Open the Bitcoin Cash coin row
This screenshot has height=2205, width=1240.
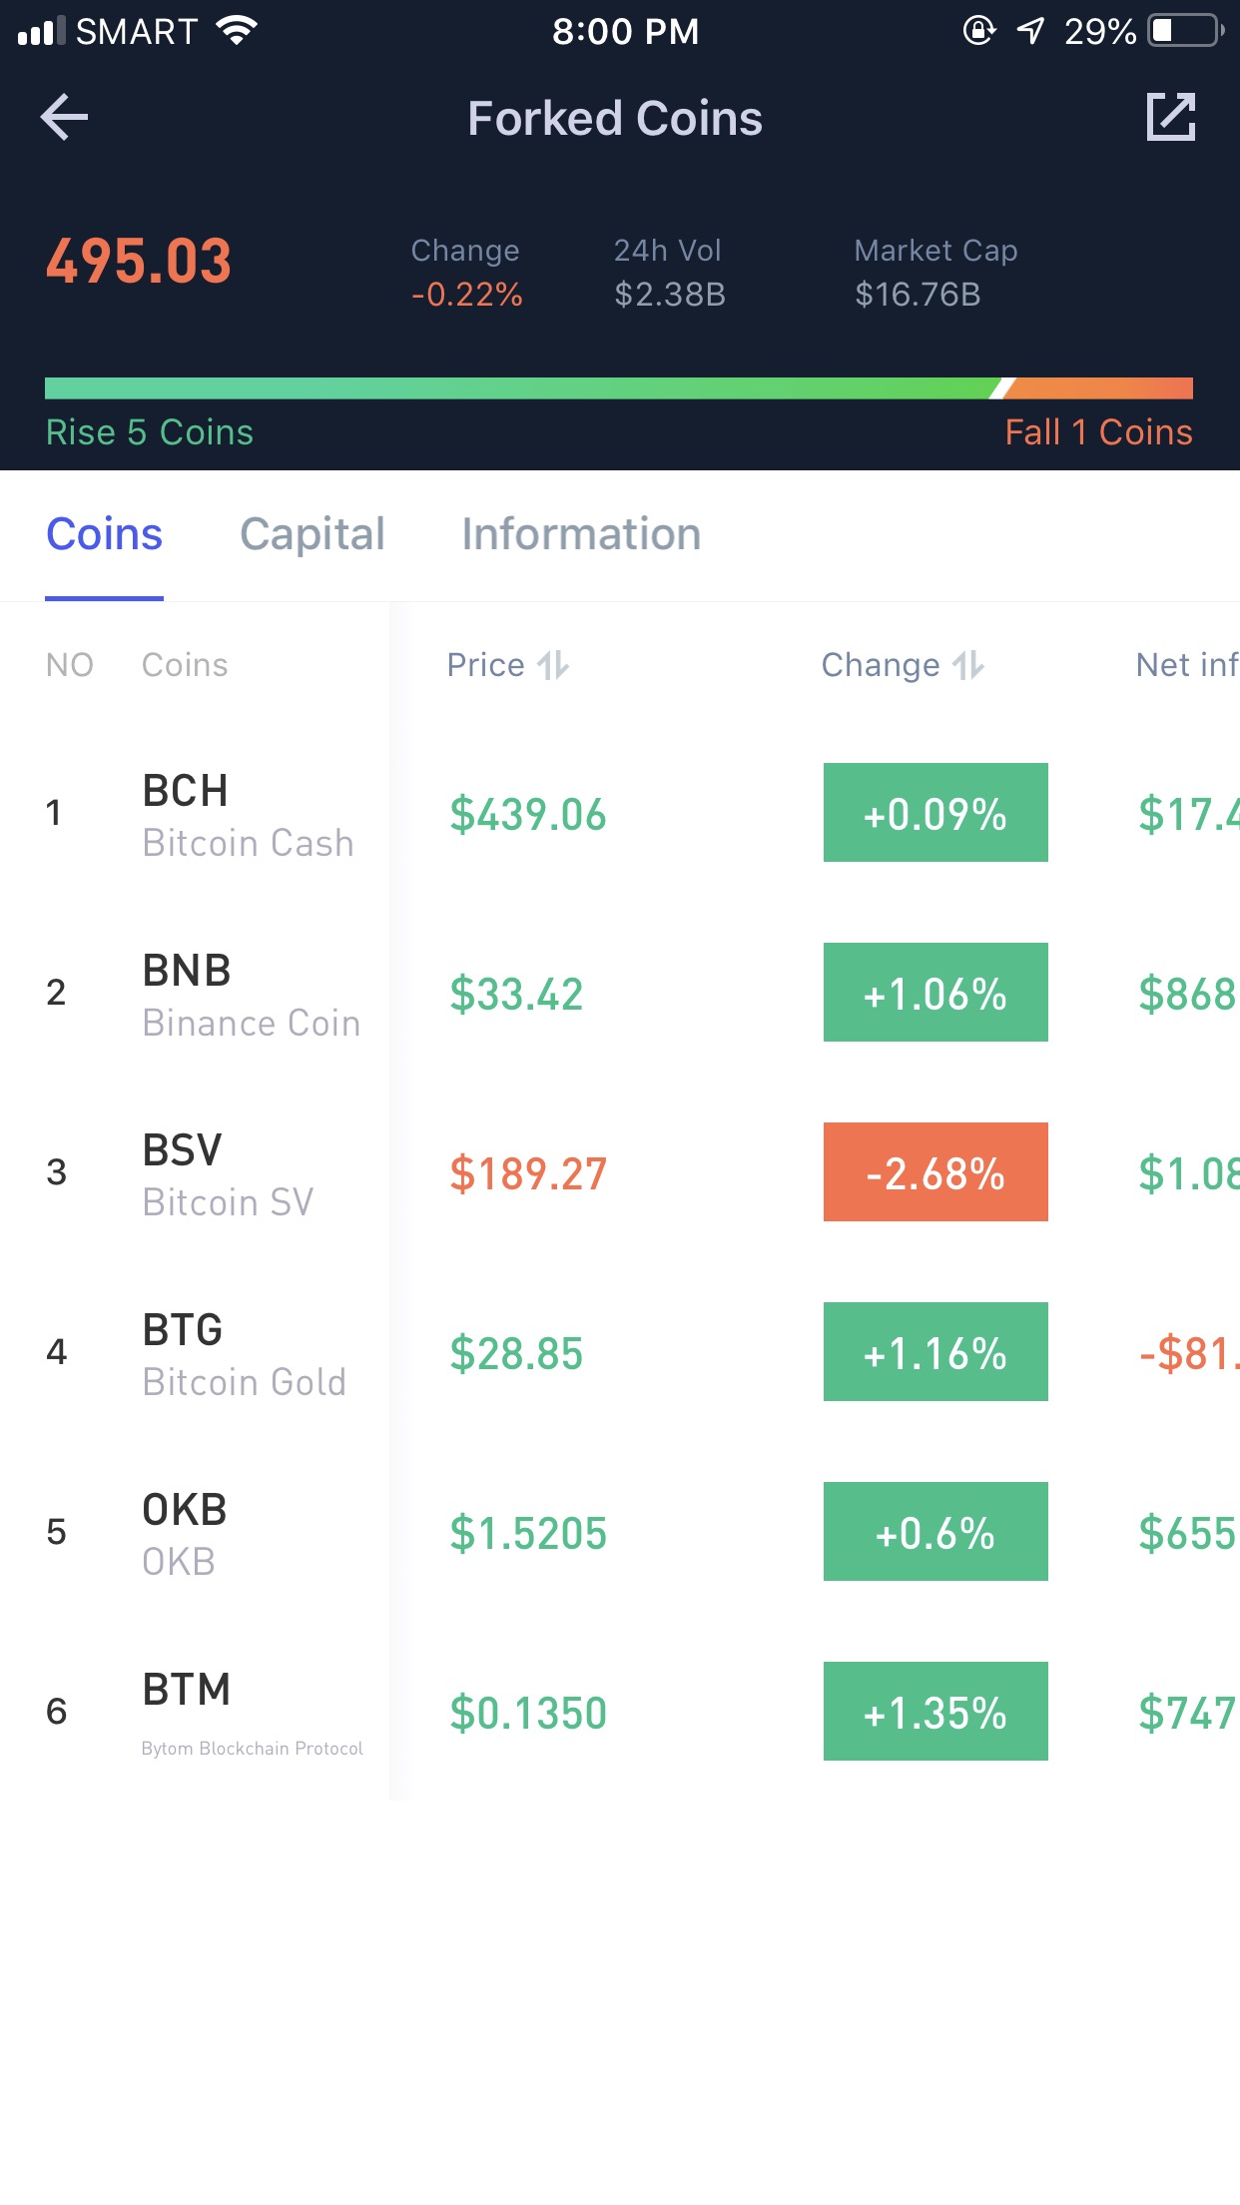[x=247, y=815]
